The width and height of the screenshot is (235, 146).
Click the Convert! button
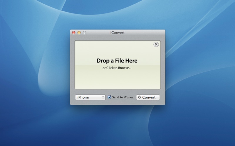click(148, 97)
